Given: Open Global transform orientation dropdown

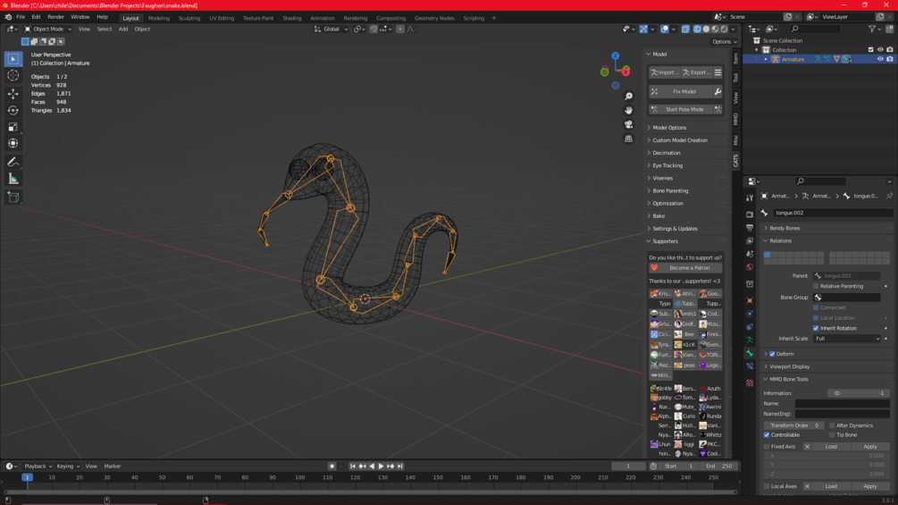Looking at the screenshot, I should click(331, 29).
